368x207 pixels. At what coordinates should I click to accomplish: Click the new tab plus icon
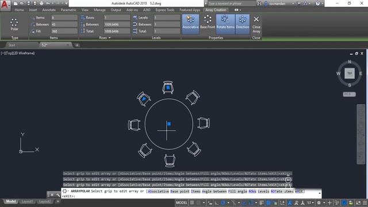point(77,45)
